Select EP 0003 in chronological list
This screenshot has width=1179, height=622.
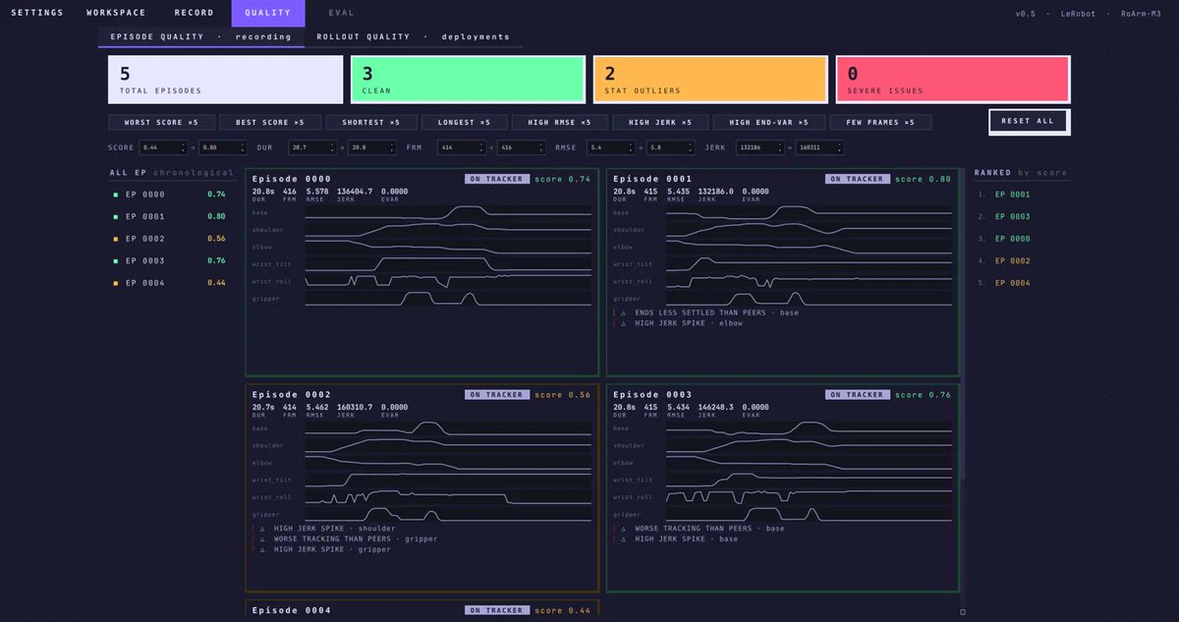171,261
